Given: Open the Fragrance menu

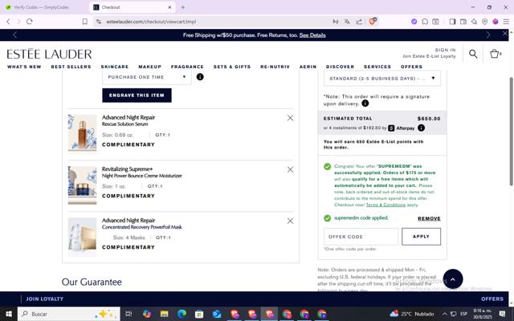Looking at the screenshot, I should coord(187,67).
